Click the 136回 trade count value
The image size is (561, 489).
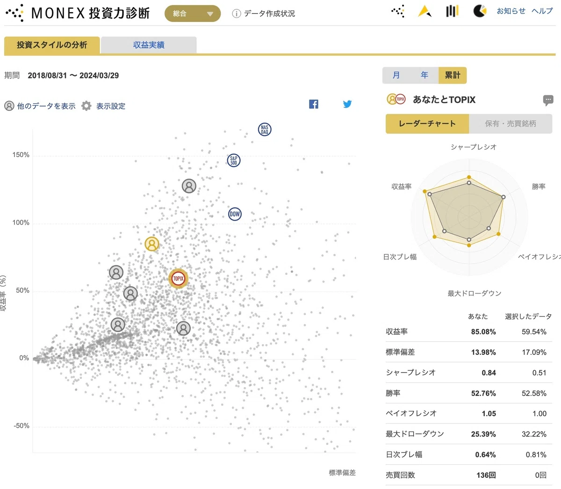(x=486, y=475)
